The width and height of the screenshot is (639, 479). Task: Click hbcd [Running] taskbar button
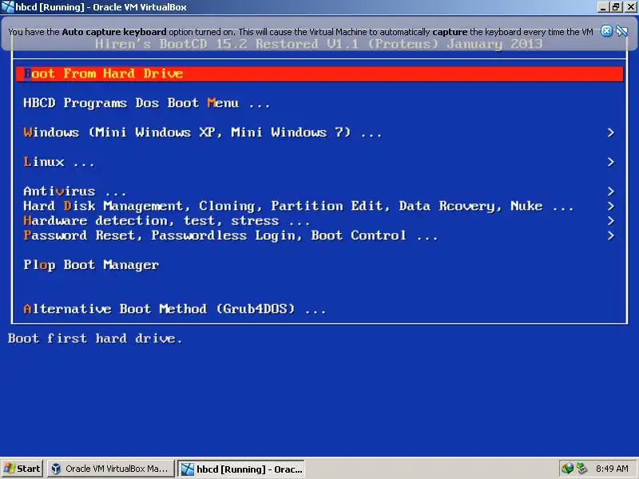pos(241,469)
